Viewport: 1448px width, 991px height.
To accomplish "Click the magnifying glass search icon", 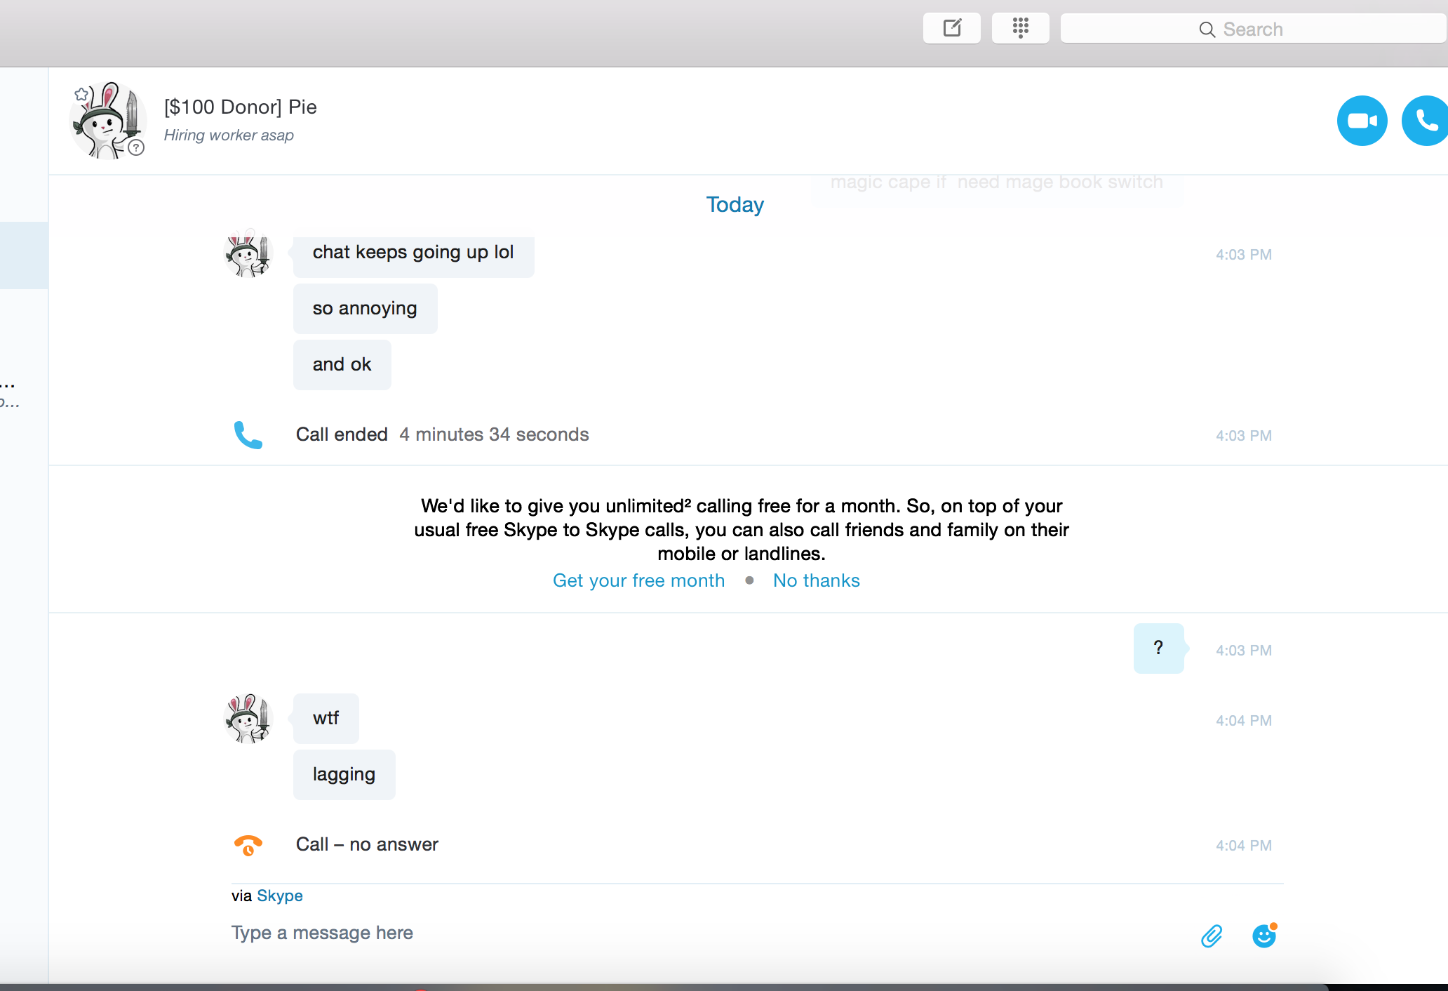I will (1207, 29).
